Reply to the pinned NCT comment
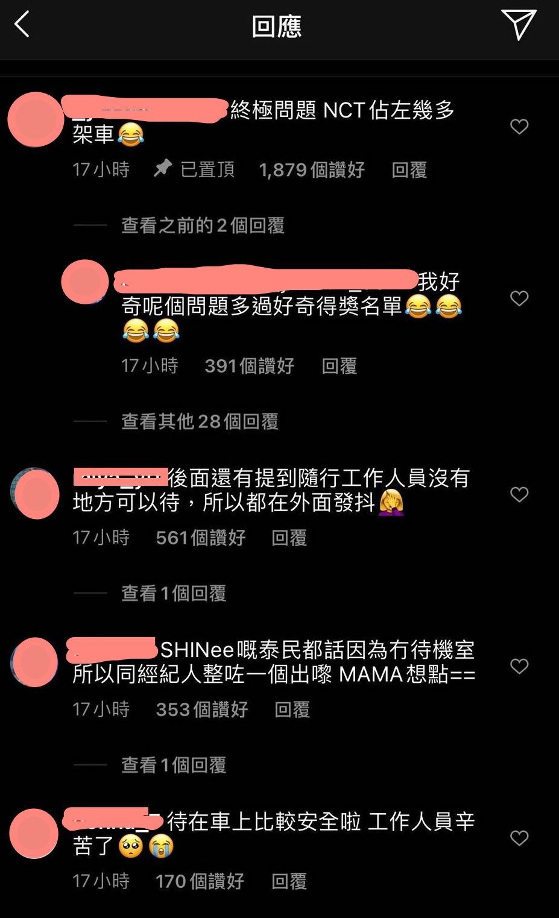The height and width of the screenshot is (918, 559). click(x=409, y=170)
